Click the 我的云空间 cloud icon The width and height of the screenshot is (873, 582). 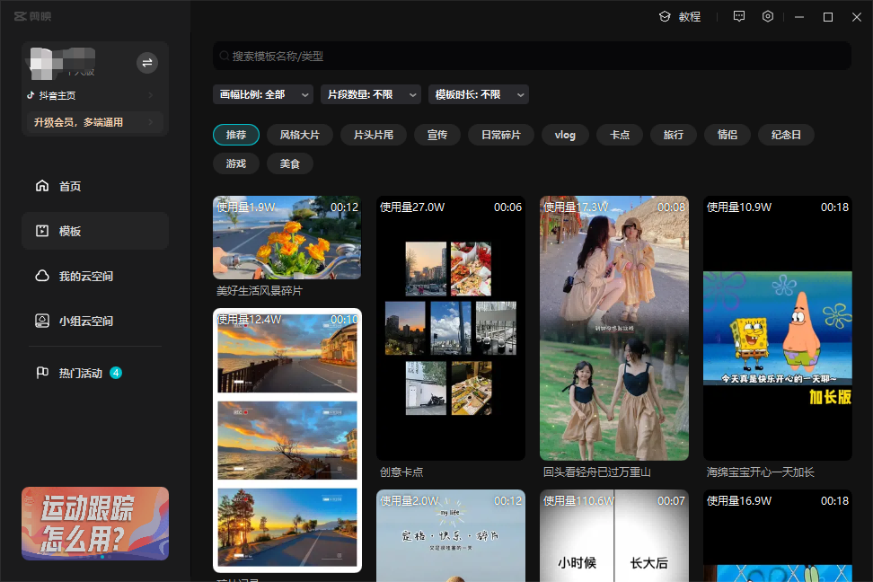42,276
